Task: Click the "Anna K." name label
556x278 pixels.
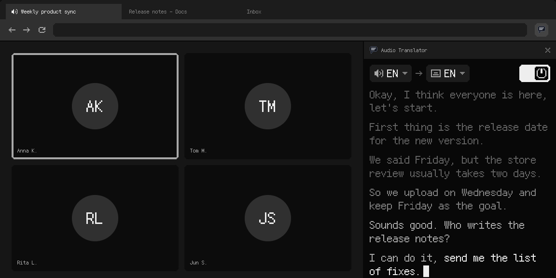Action: 27,151
